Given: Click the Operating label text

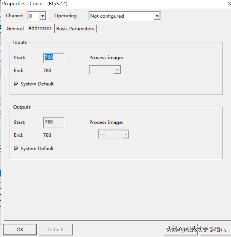Looking at the screenshot, I should (65, 16).
